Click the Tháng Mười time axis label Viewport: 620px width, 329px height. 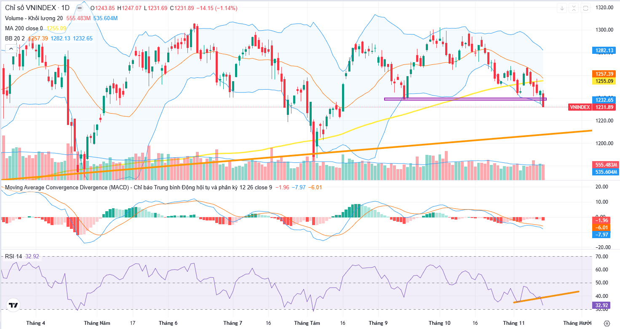tap(578, 323)
